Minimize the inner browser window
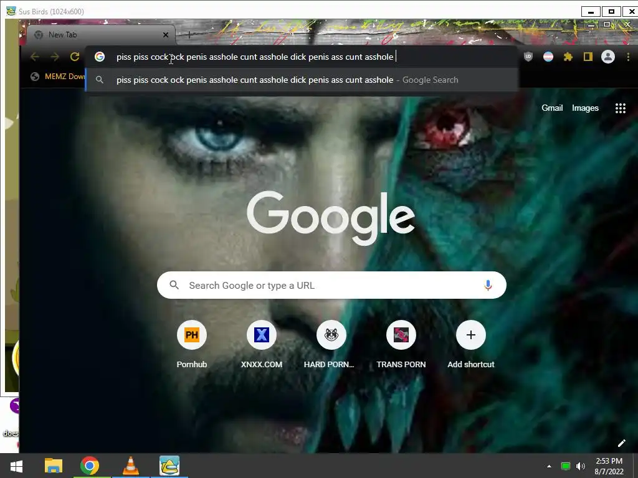Screen dimensions: 638x478 pos(592,25)
